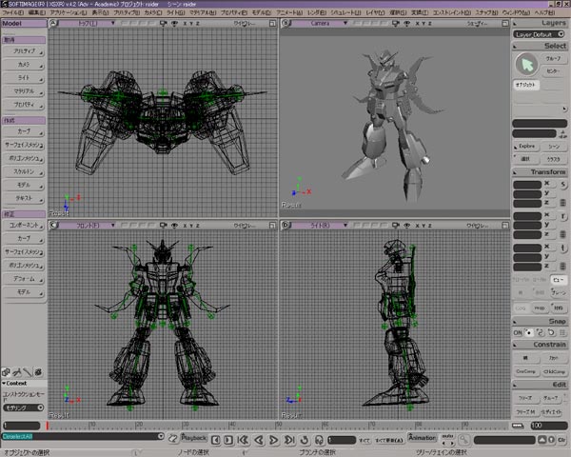This screenshot has height=457, width=571.
Task: Click the set keyframe key icon
Action: [464, 440]
